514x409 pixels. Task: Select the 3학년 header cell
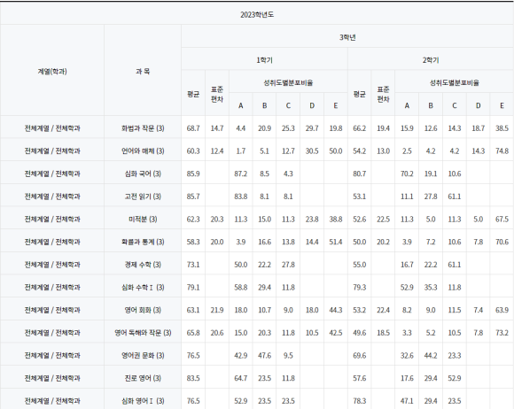tap(347, 37)
